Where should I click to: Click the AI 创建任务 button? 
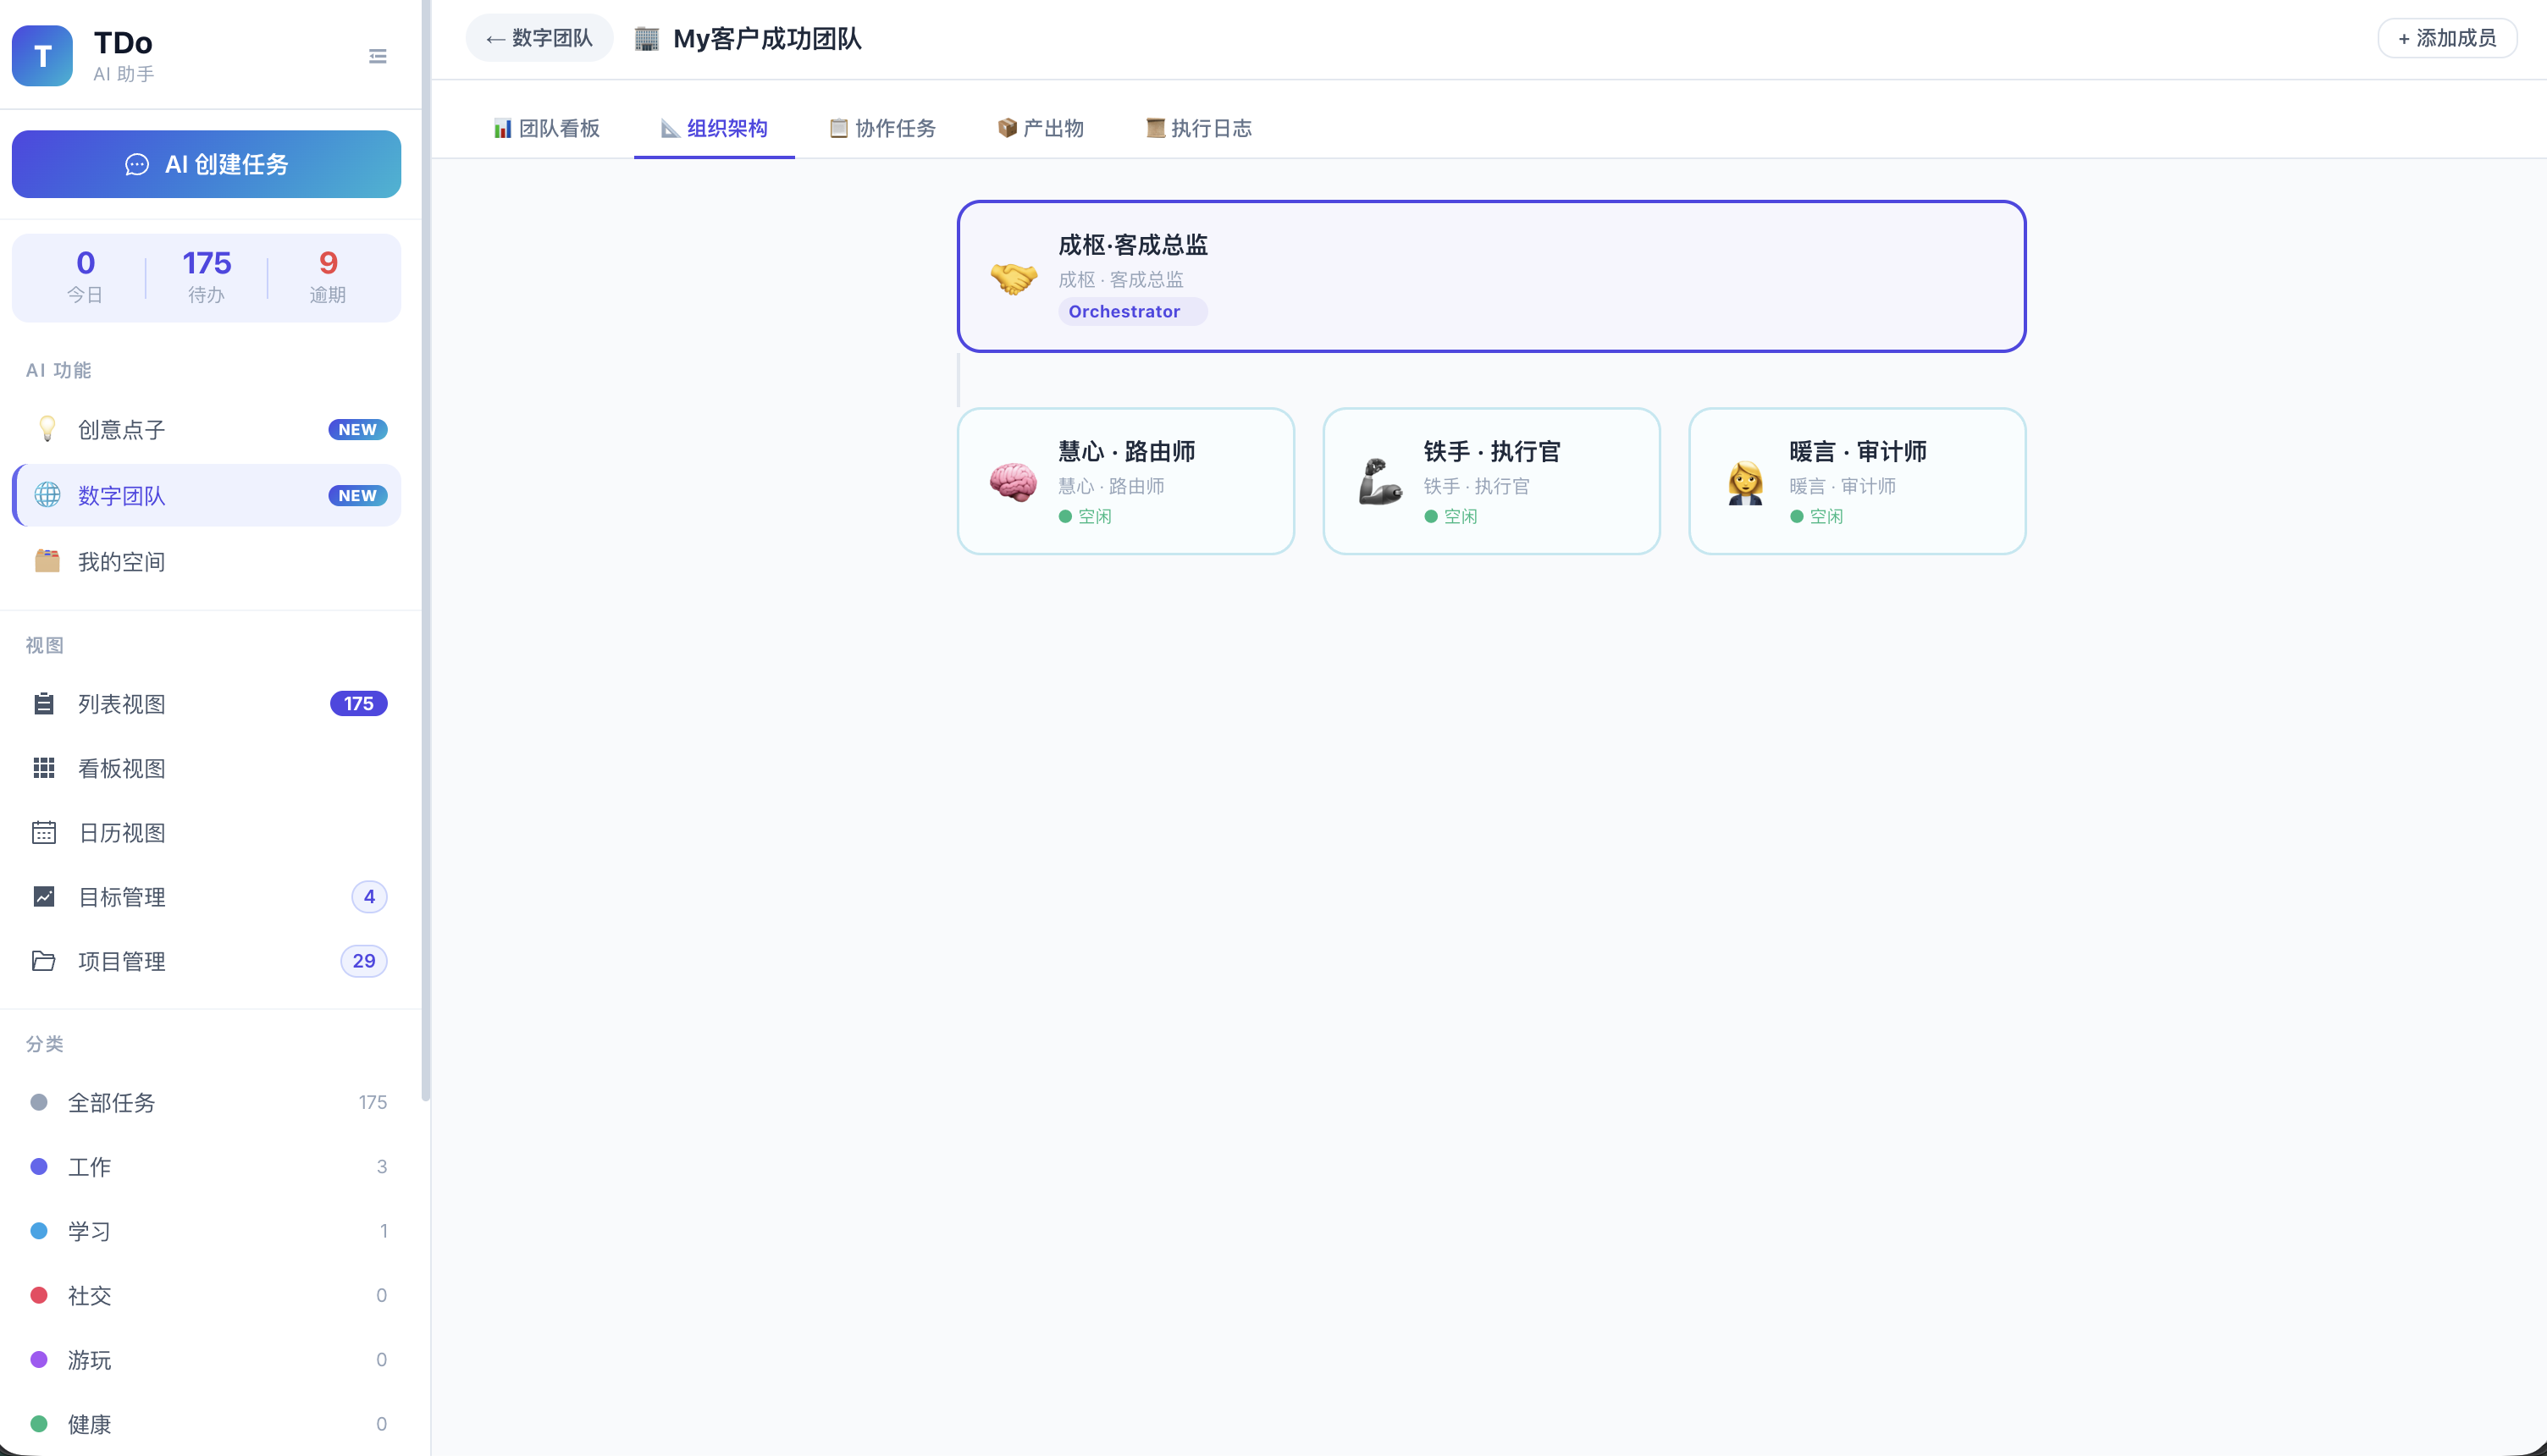pos(207,164)
